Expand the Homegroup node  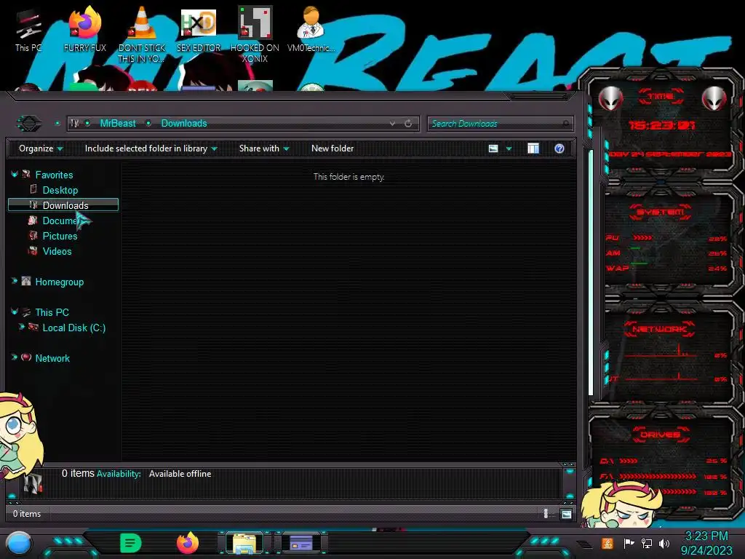tap(15, 282)
